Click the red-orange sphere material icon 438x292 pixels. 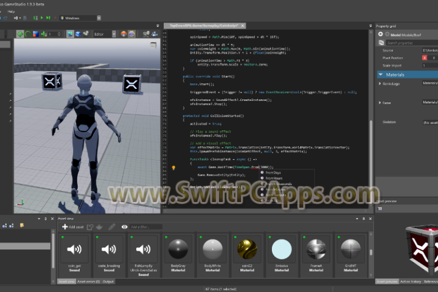[123, 34]
